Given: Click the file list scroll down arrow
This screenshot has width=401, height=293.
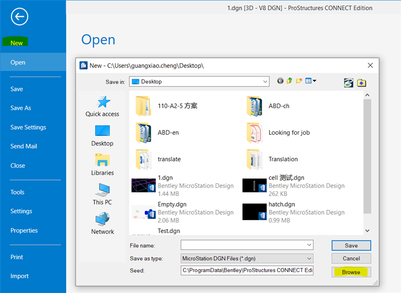Looking at the screenshot, I should (x=367, y=231).
